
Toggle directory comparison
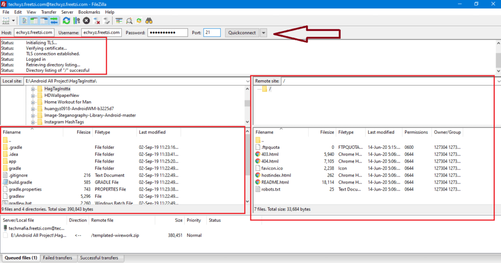point(129,21)
